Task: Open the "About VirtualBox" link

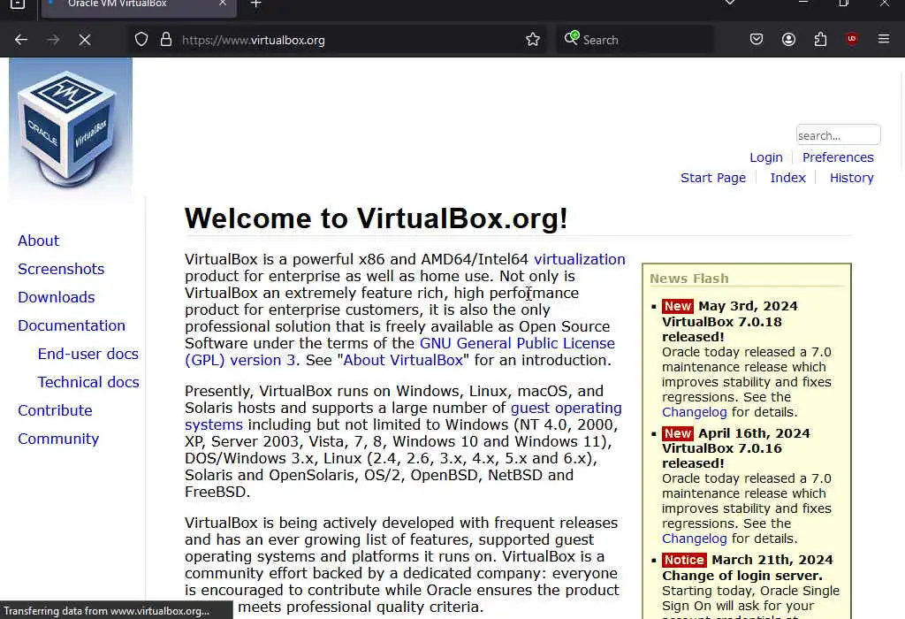Action: pyautogui.click(x=403, y=360)
